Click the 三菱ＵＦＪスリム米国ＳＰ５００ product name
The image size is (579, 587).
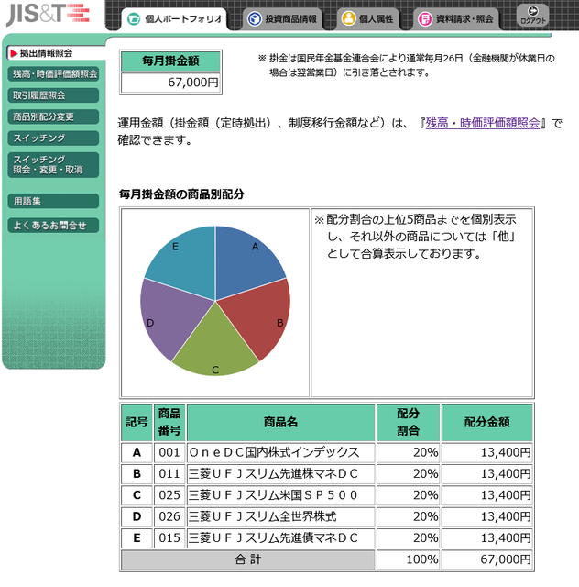(273, 495)
